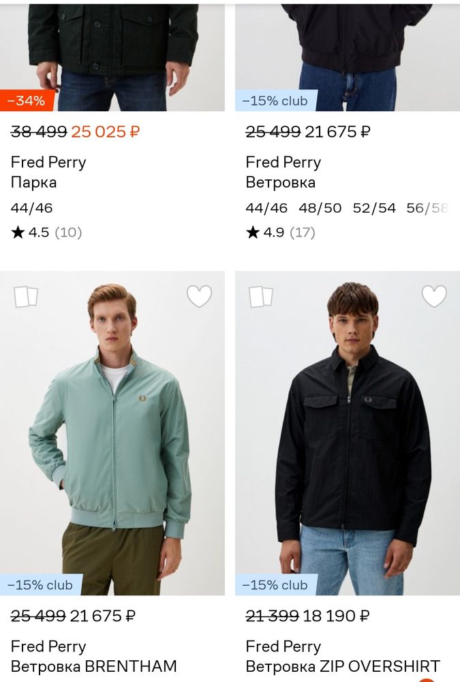This screenshot has height=682, width=460.
Task: Tap compare icon on green jacket
Action: click(26, 297)
